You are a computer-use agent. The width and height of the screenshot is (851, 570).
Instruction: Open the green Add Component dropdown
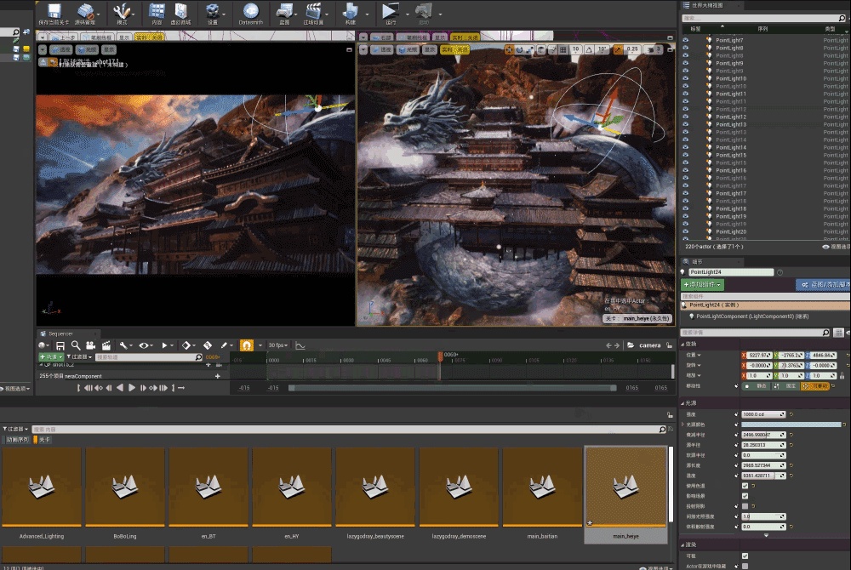[703, 284]
